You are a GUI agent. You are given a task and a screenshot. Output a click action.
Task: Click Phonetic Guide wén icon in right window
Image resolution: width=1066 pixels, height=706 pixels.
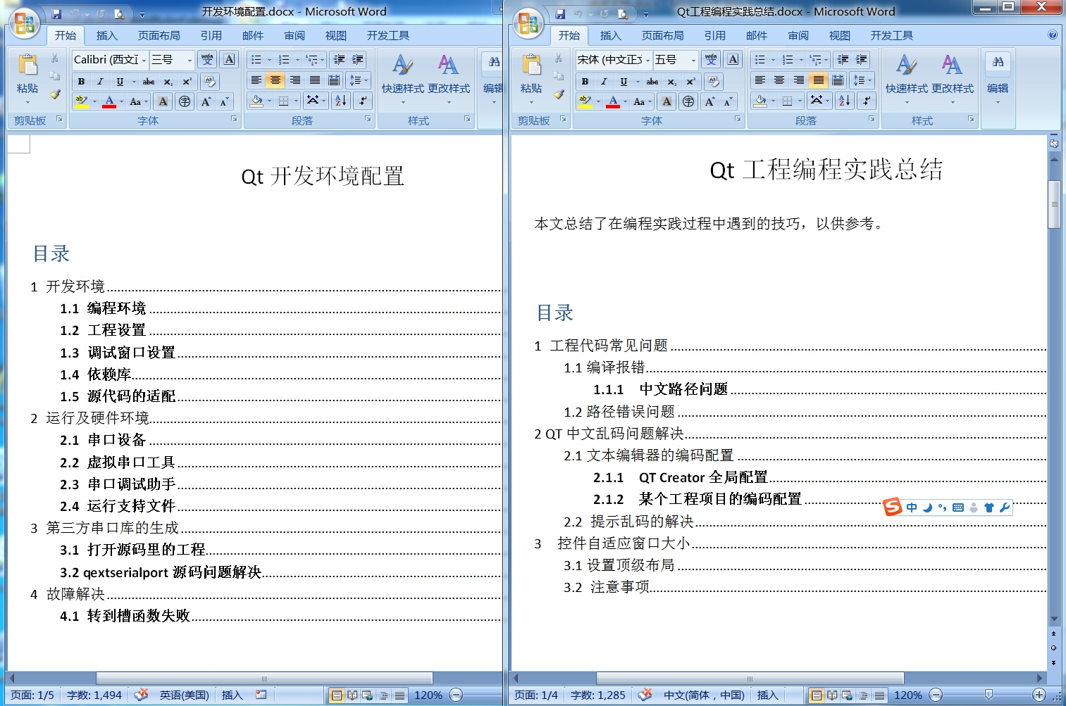[711, 60]
